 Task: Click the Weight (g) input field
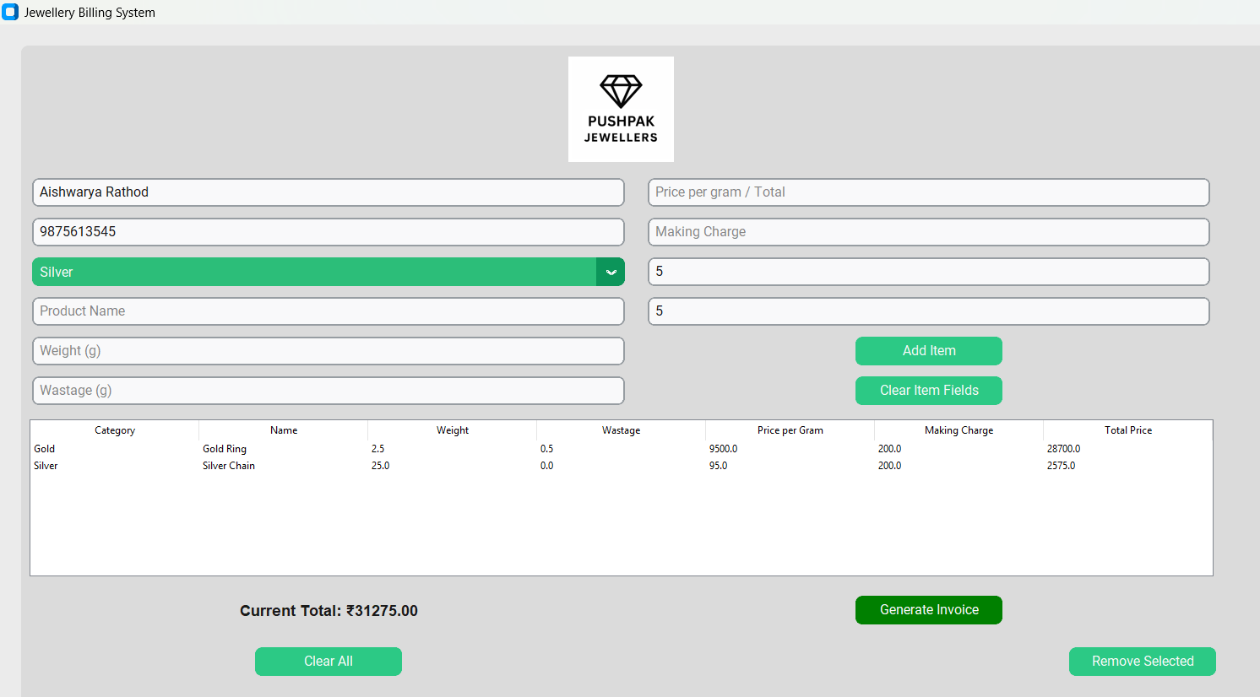tap(328, 350)
